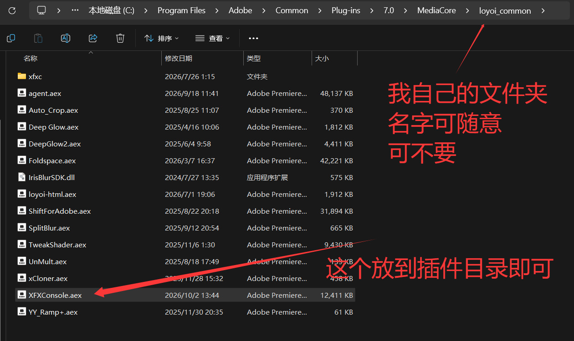Select loyoi-html.aex file icon

point(22,194)
